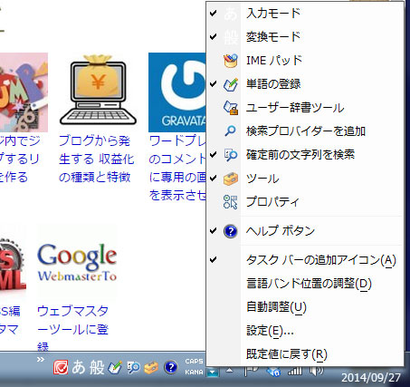Toggle KANA indicator on language bar

tap(194, 372)
